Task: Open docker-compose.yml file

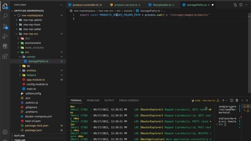Action: pos(38,117)
